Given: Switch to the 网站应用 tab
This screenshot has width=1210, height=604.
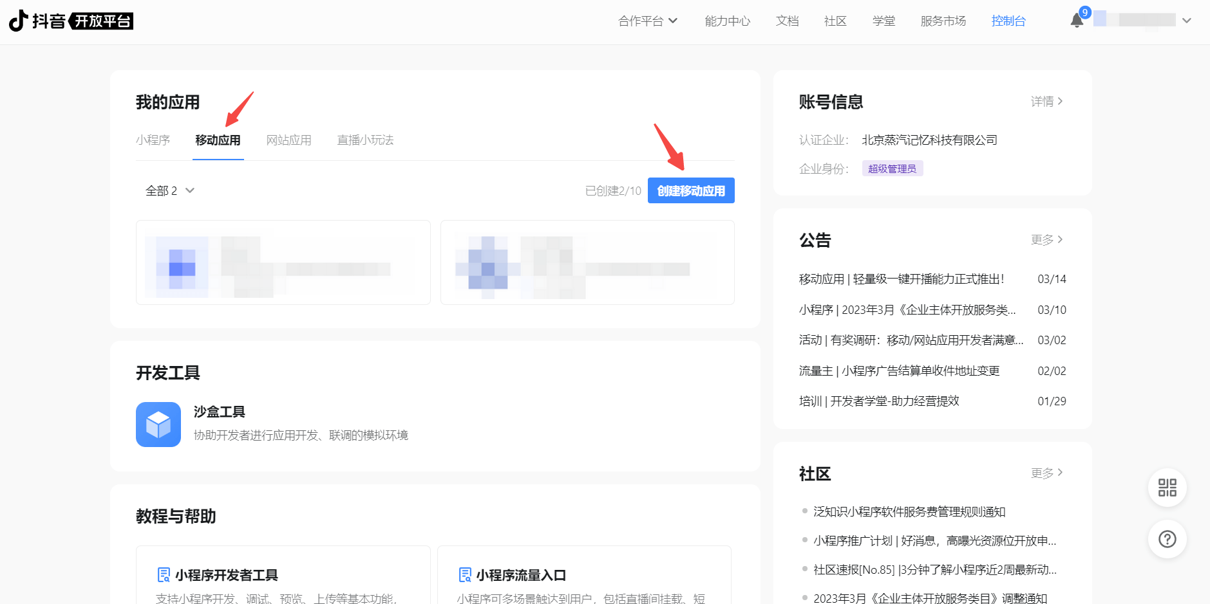Looking at the screenshot, I should (288, 140).
